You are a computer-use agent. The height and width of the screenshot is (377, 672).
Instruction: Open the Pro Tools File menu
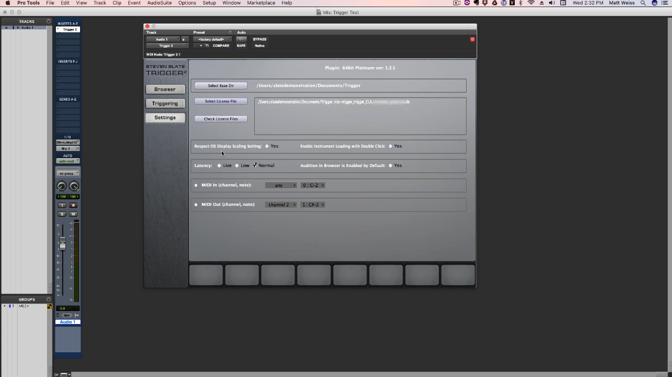50,3
